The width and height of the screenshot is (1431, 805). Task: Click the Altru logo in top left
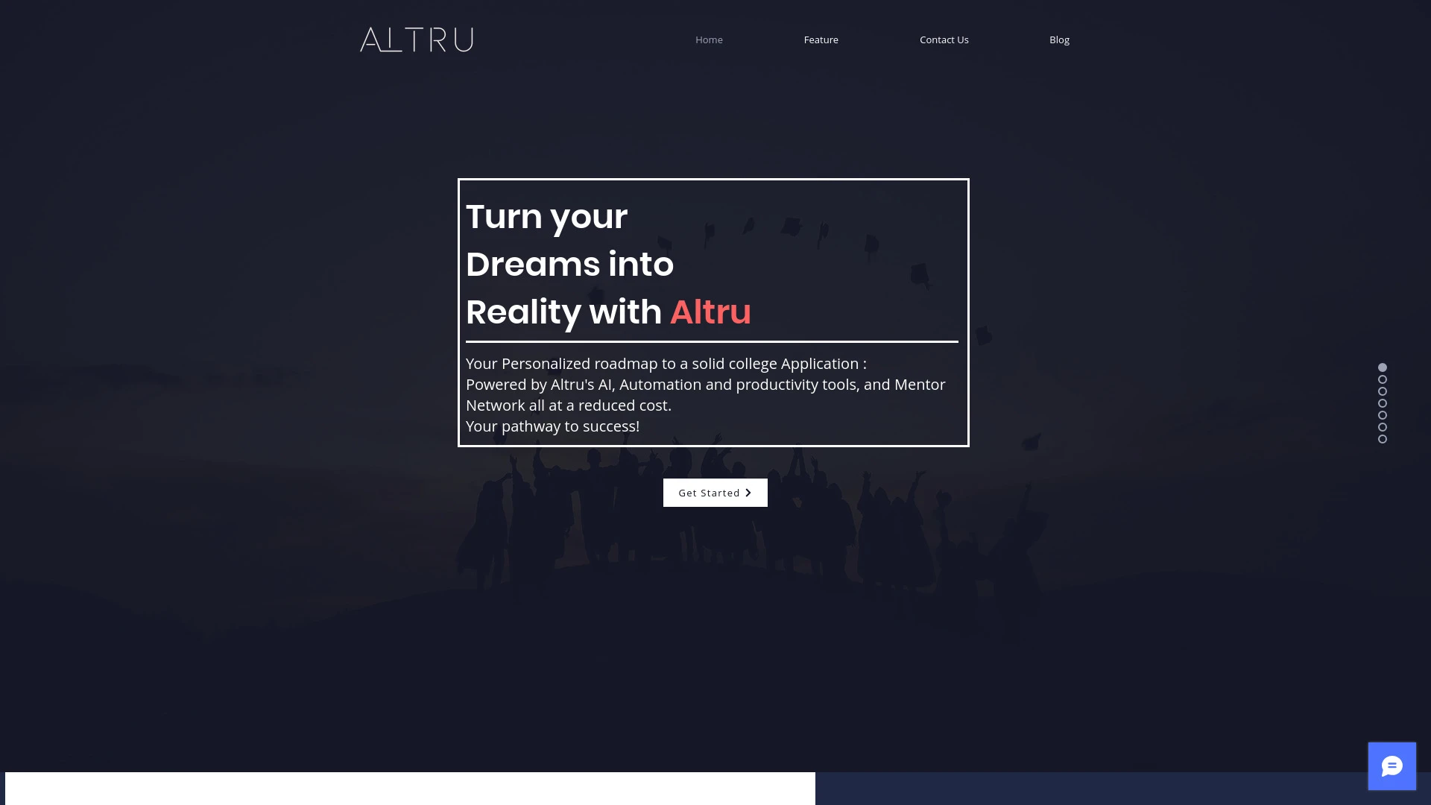(x=417, y=40)
